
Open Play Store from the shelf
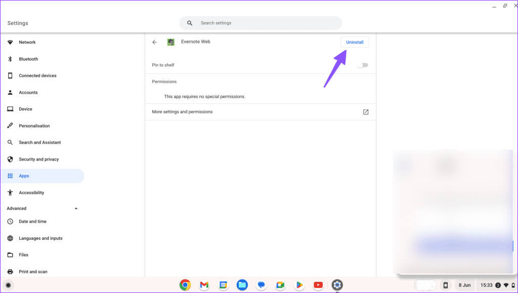point(299,285)
